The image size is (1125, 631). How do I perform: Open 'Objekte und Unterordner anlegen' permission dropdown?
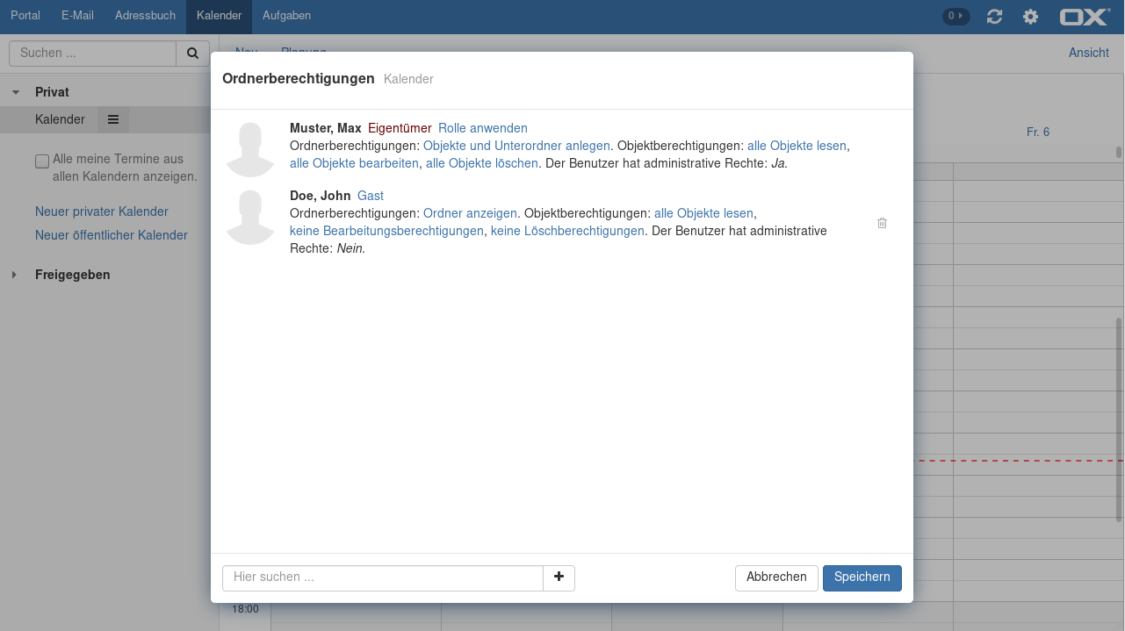click(516, 146)
